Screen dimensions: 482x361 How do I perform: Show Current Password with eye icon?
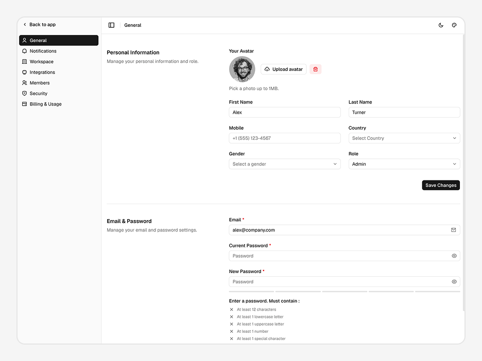454,256
